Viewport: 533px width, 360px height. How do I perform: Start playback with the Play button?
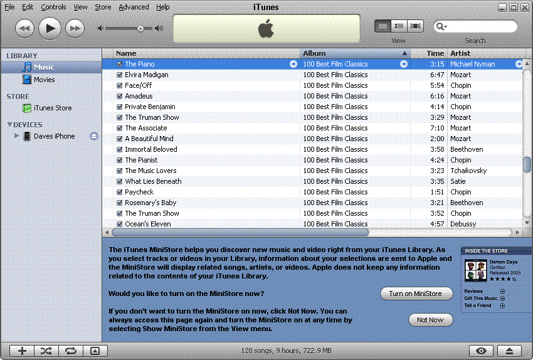coord(50,28)
